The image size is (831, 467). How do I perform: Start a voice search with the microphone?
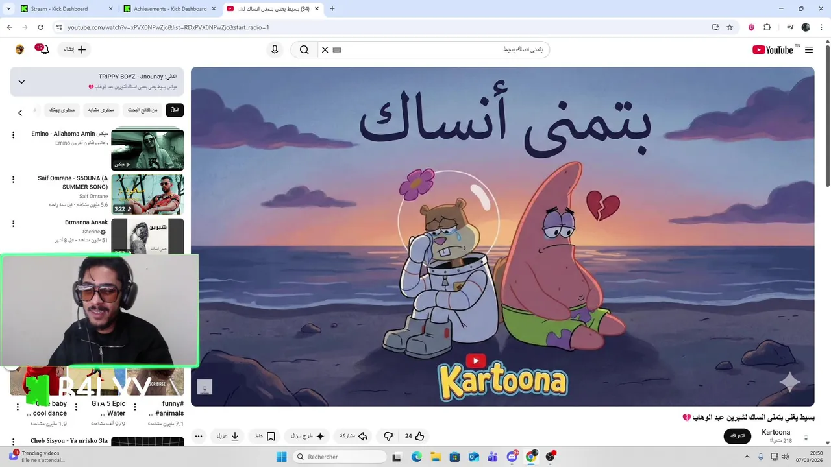[x=275, y=50]
